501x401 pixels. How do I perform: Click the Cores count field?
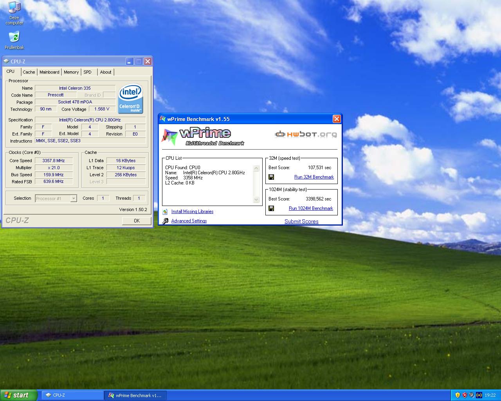pyautogui.click(x=103, y=198)
